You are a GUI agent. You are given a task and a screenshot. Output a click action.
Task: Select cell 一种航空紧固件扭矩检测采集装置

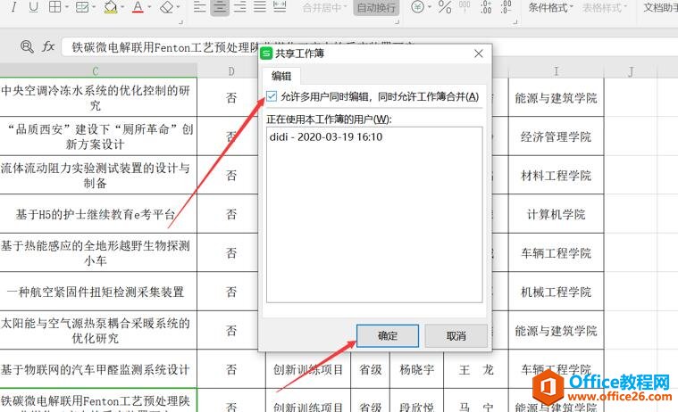click(97, 292)
